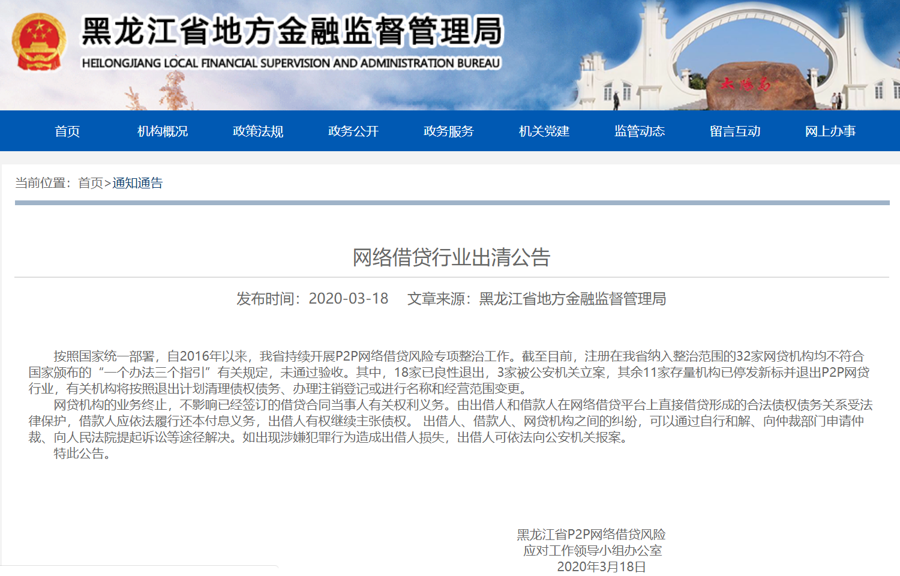Image resolution: width=900 pixels, height=576 pixels.
Task: Click the 首页 breadcrumb link
Action: [x=91, y=183]
